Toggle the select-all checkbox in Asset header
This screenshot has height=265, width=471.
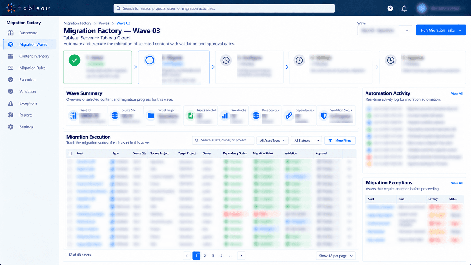pyautogui.click(x=70, y=153)
